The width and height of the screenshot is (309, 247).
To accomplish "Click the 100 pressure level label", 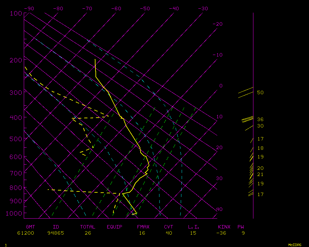I will click(16, 13).
